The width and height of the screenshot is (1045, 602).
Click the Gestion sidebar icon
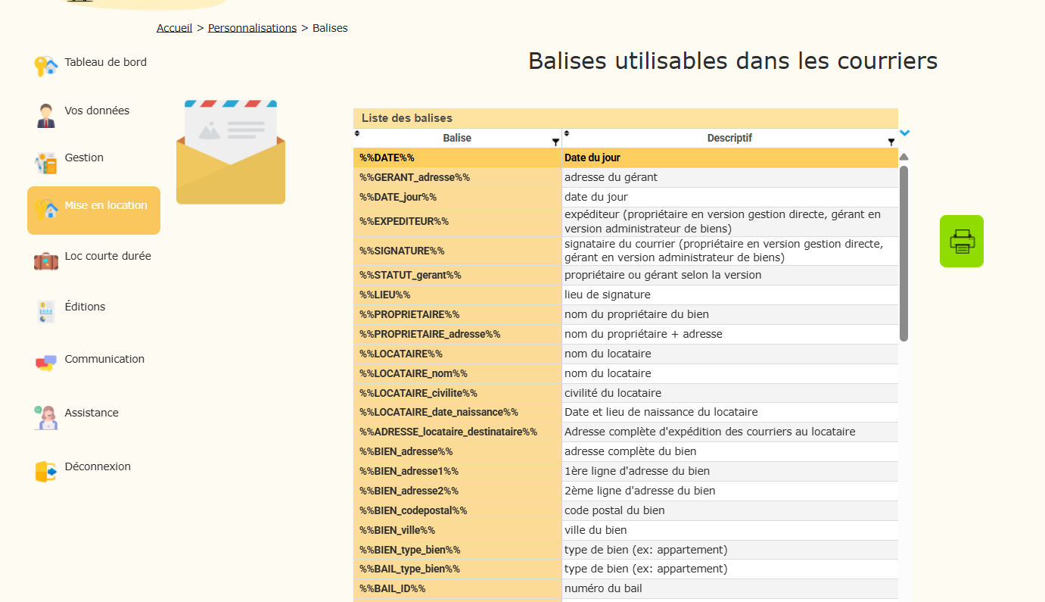46,163
